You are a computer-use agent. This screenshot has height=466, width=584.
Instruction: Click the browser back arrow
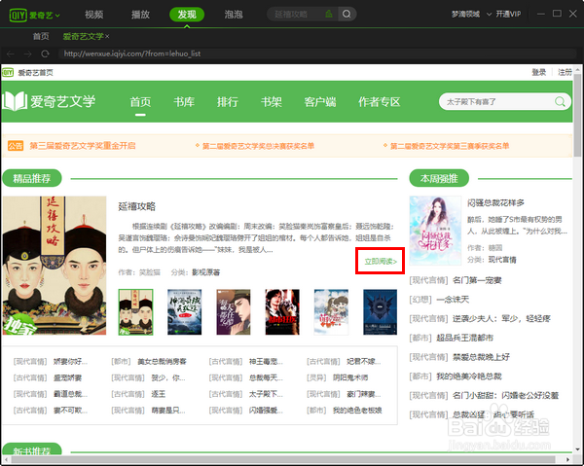[x=11, y=54]
